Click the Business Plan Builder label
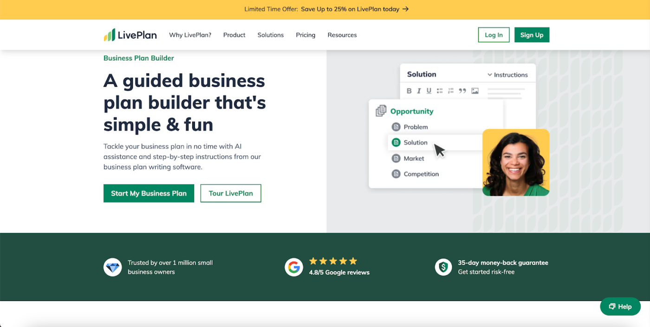The image size is (650, 327). 139,58
